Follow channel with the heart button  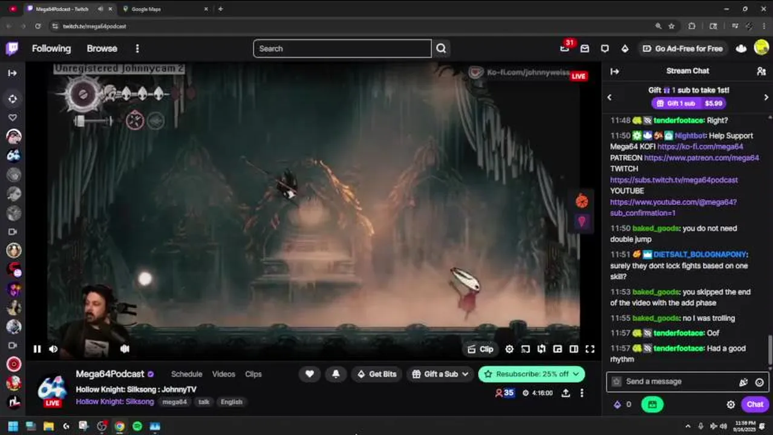309,374
